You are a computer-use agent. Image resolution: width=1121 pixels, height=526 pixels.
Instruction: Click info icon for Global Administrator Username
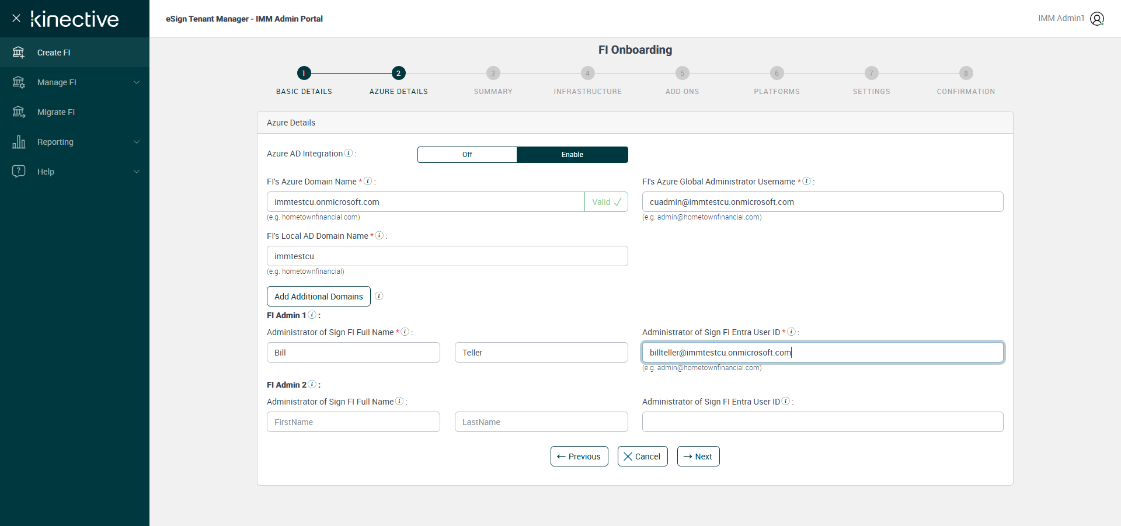(x=806, y=181)
